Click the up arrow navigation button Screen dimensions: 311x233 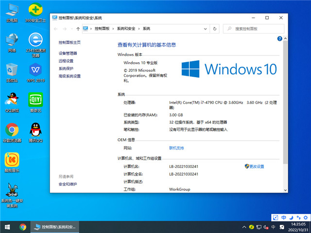click(x=78, y=29)
